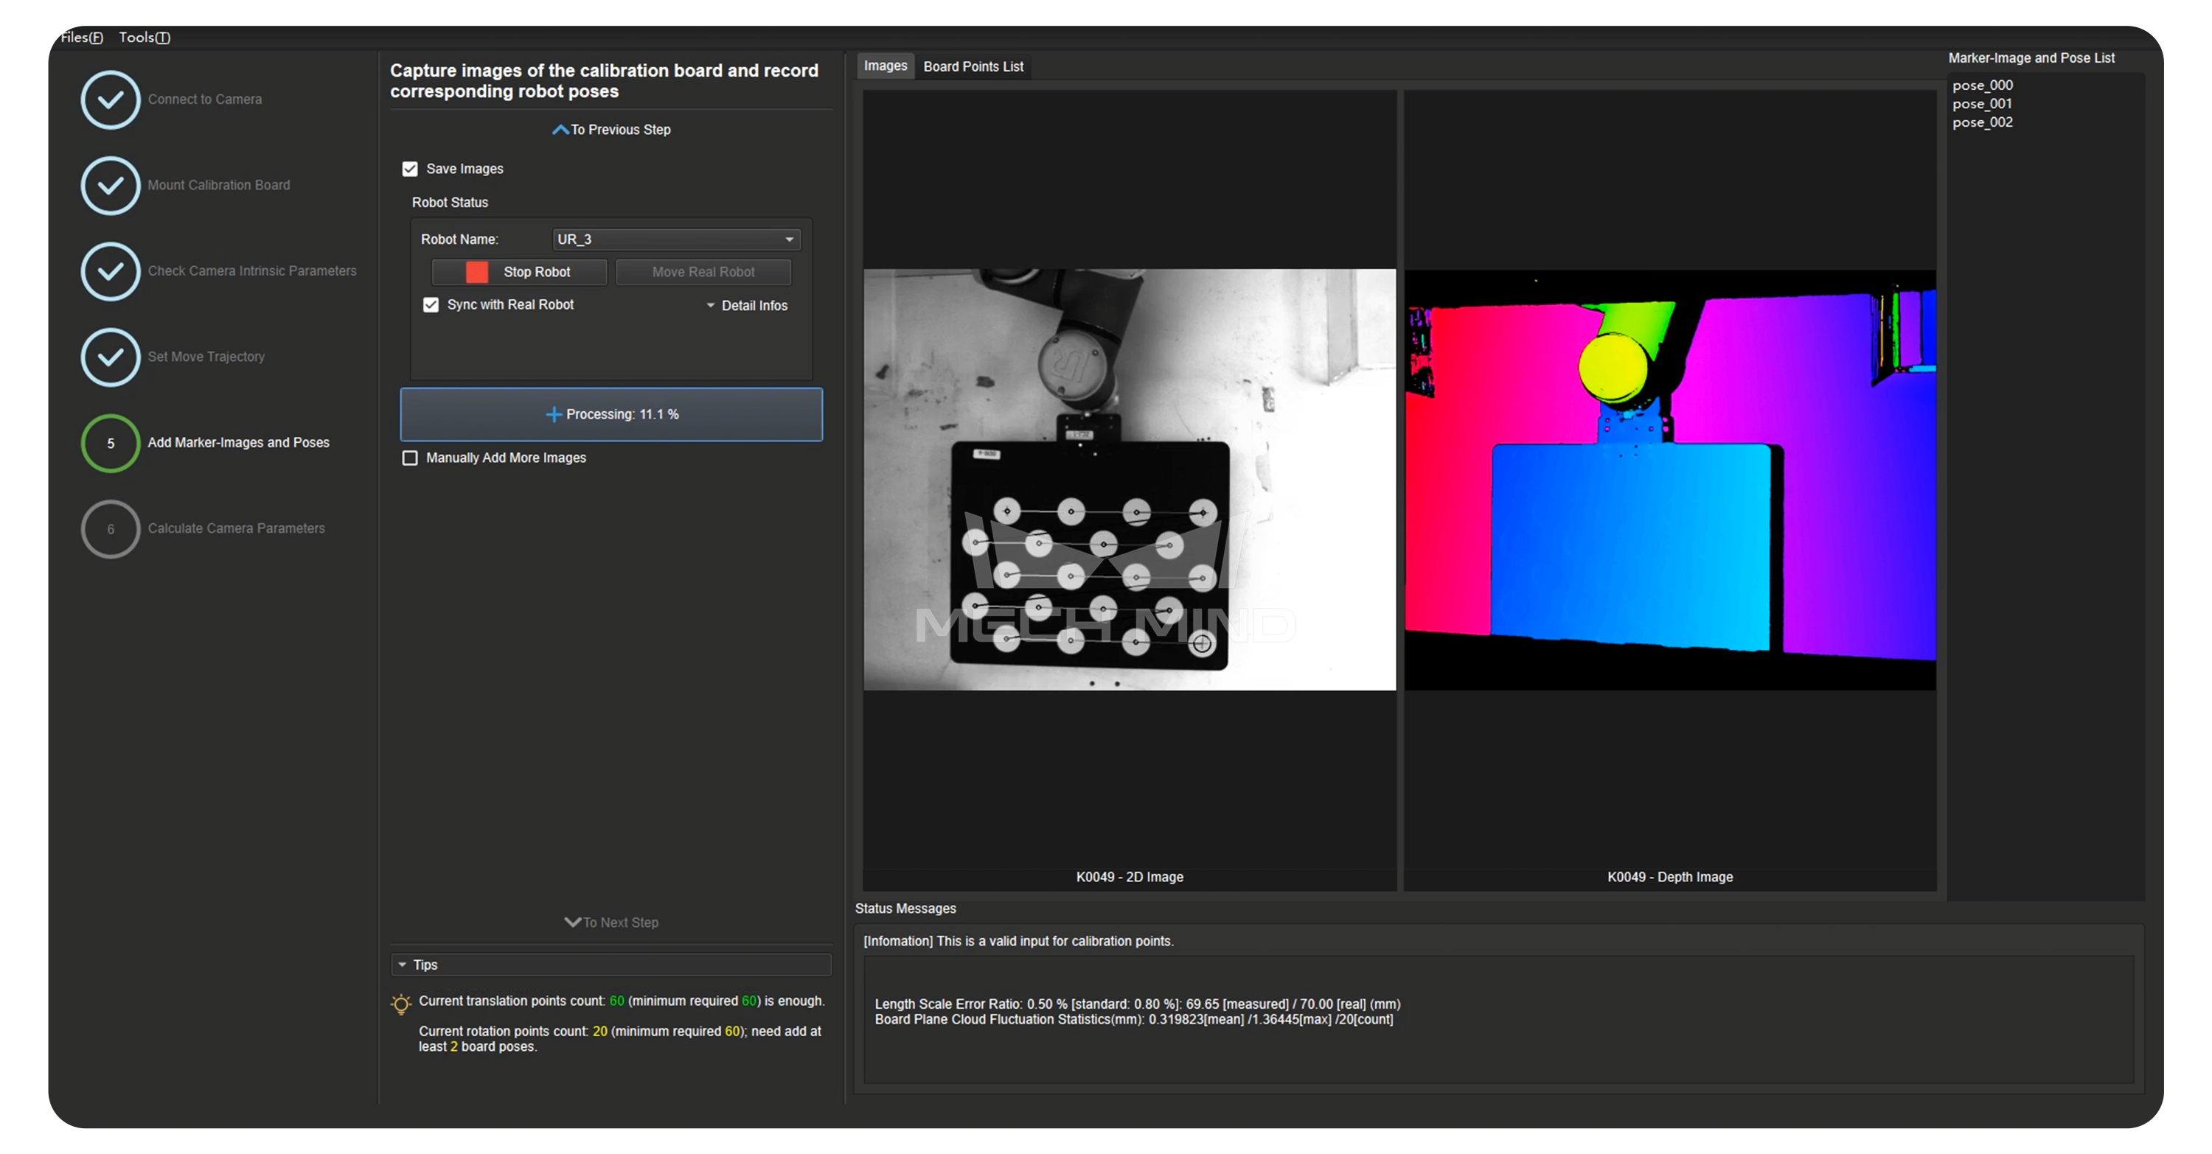Click the Move Real Robot button
Image resolution: width=2212 pixels, height=1154 pixels.
coord(703,272)
